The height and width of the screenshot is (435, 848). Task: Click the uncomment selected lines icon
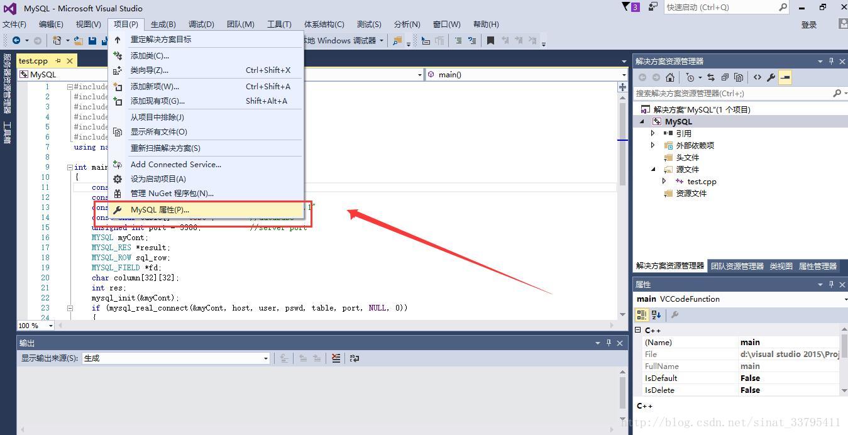[x=471, y=40]
